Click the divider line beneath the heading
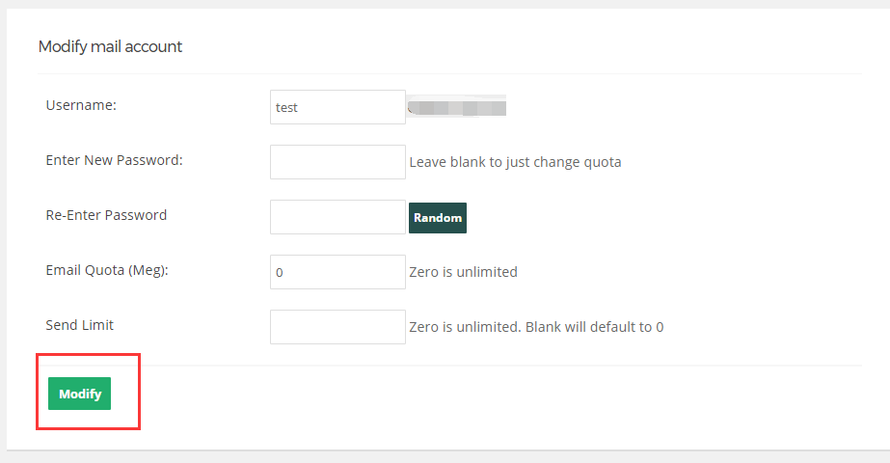 [x=449, y=73]
